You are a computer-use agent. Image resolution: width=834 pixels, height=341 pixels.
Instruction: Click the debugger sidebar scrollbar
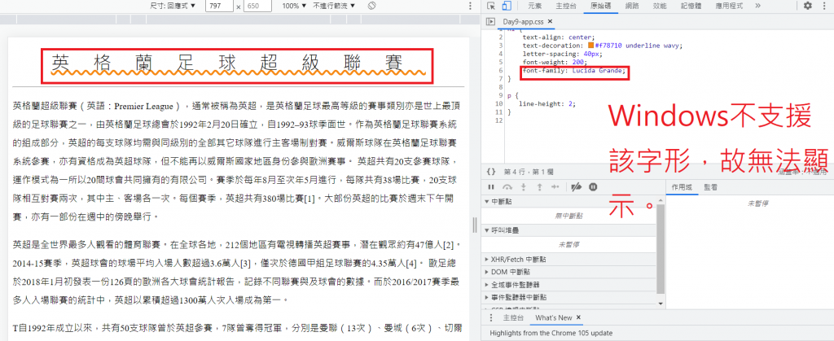661,250
